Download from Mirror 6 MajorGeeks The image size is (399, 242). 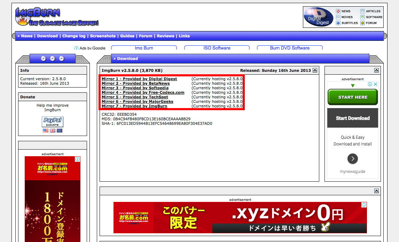click(x=138, y=101)
